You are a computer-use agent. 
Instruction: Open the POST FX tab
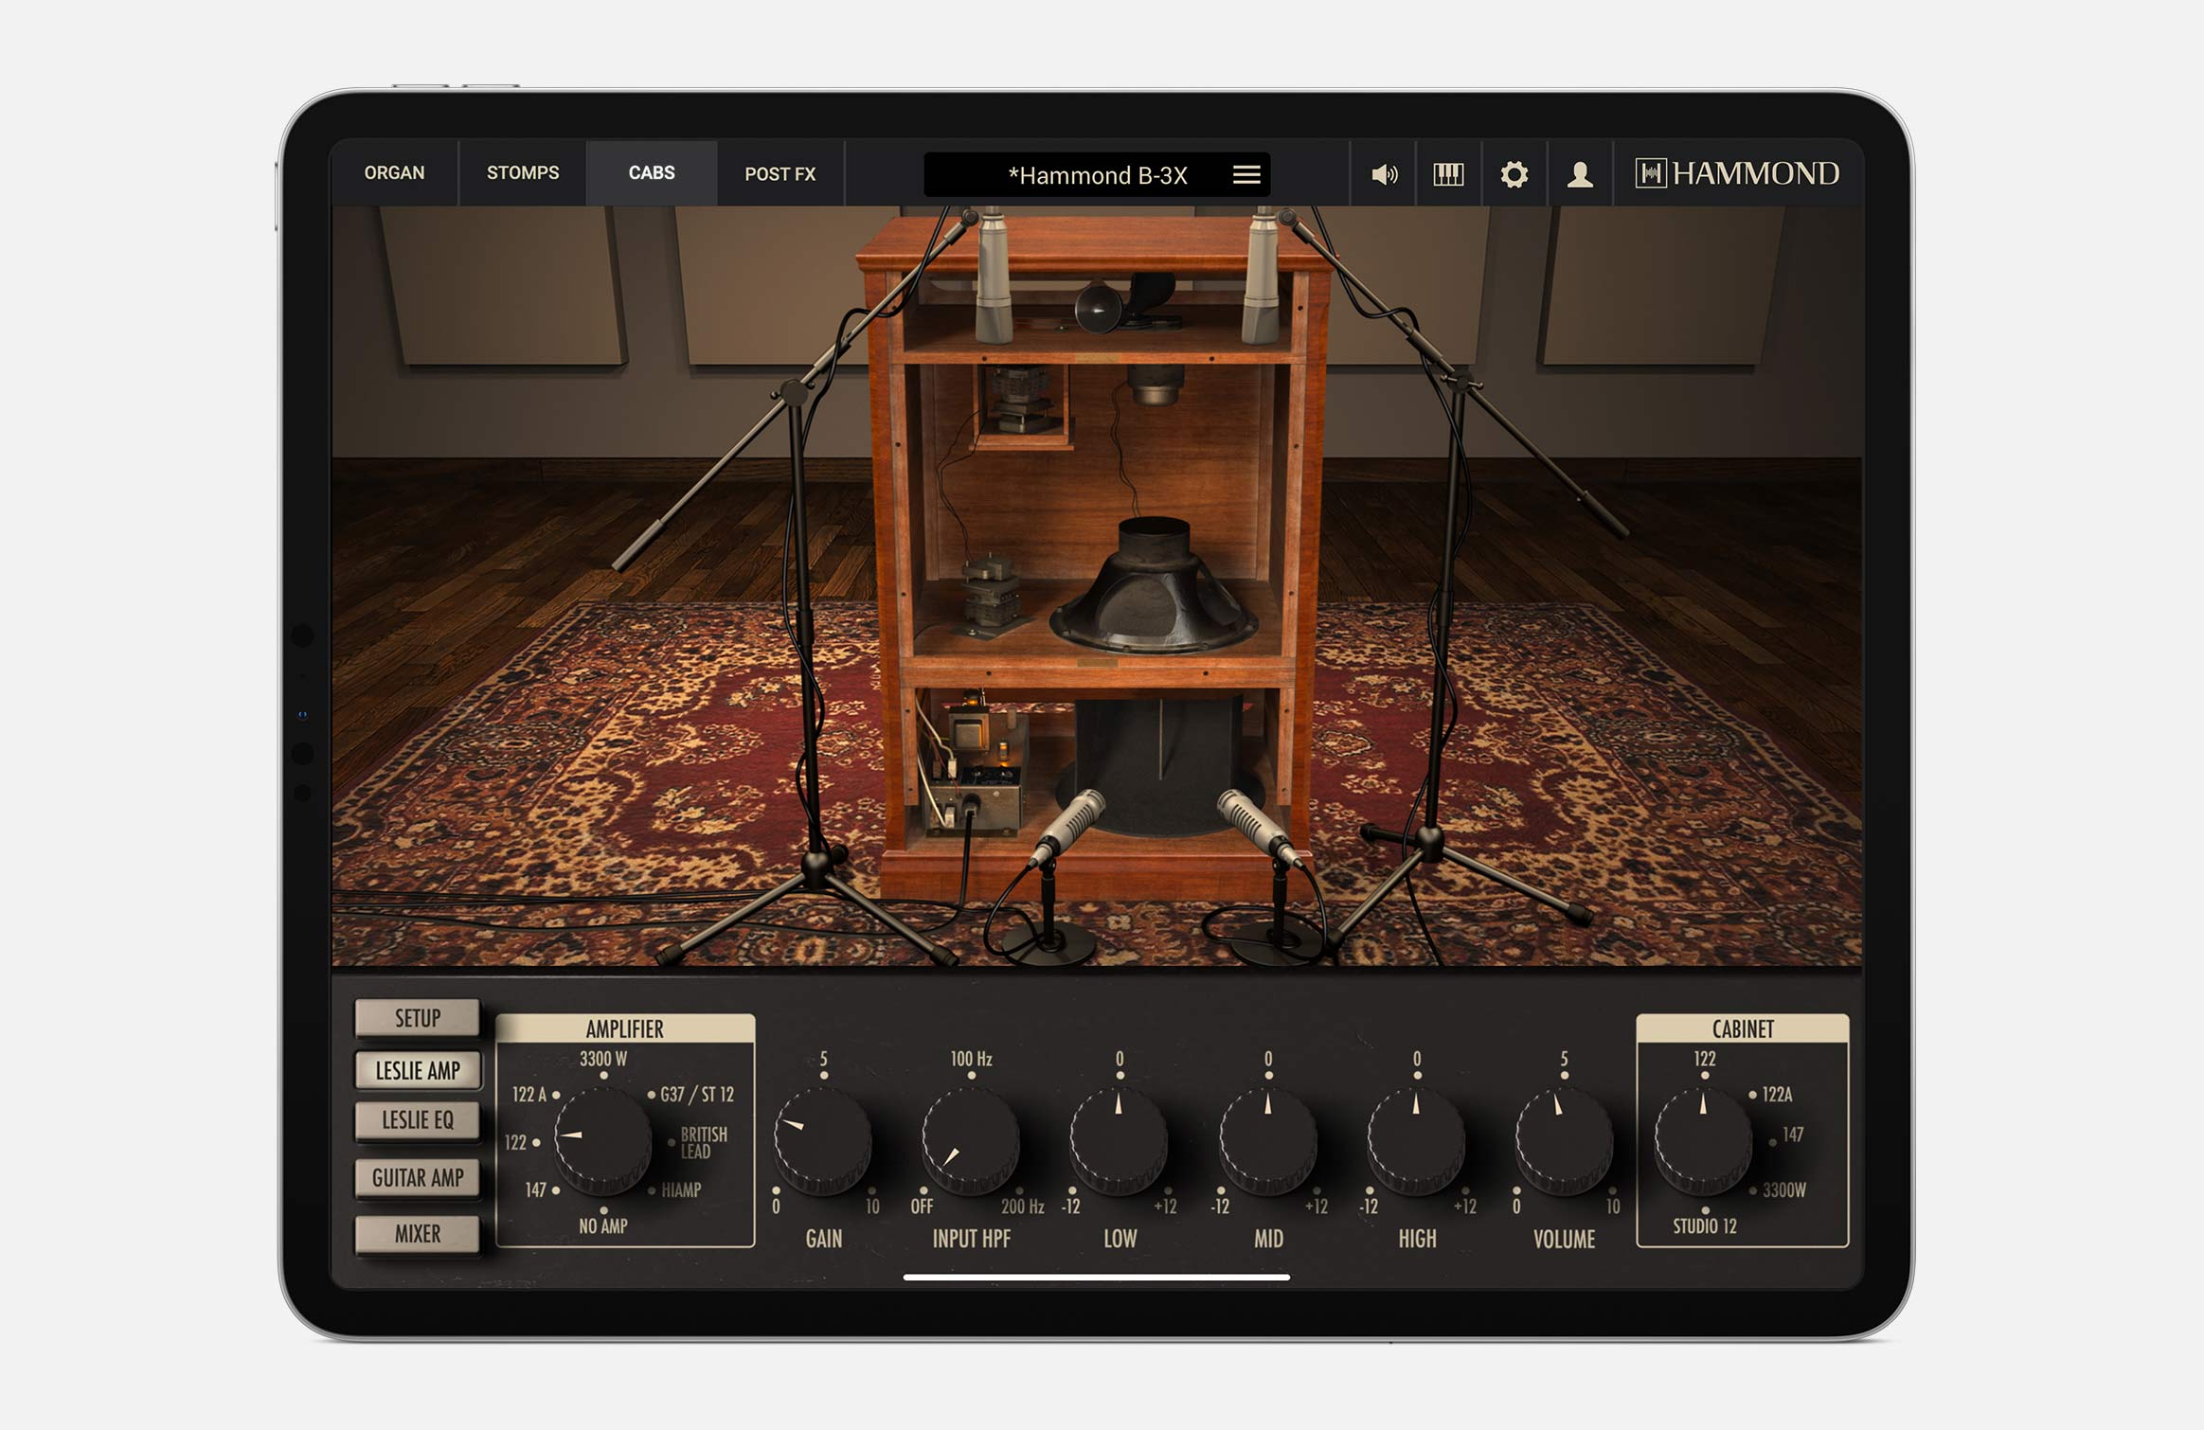click(781, 173)
